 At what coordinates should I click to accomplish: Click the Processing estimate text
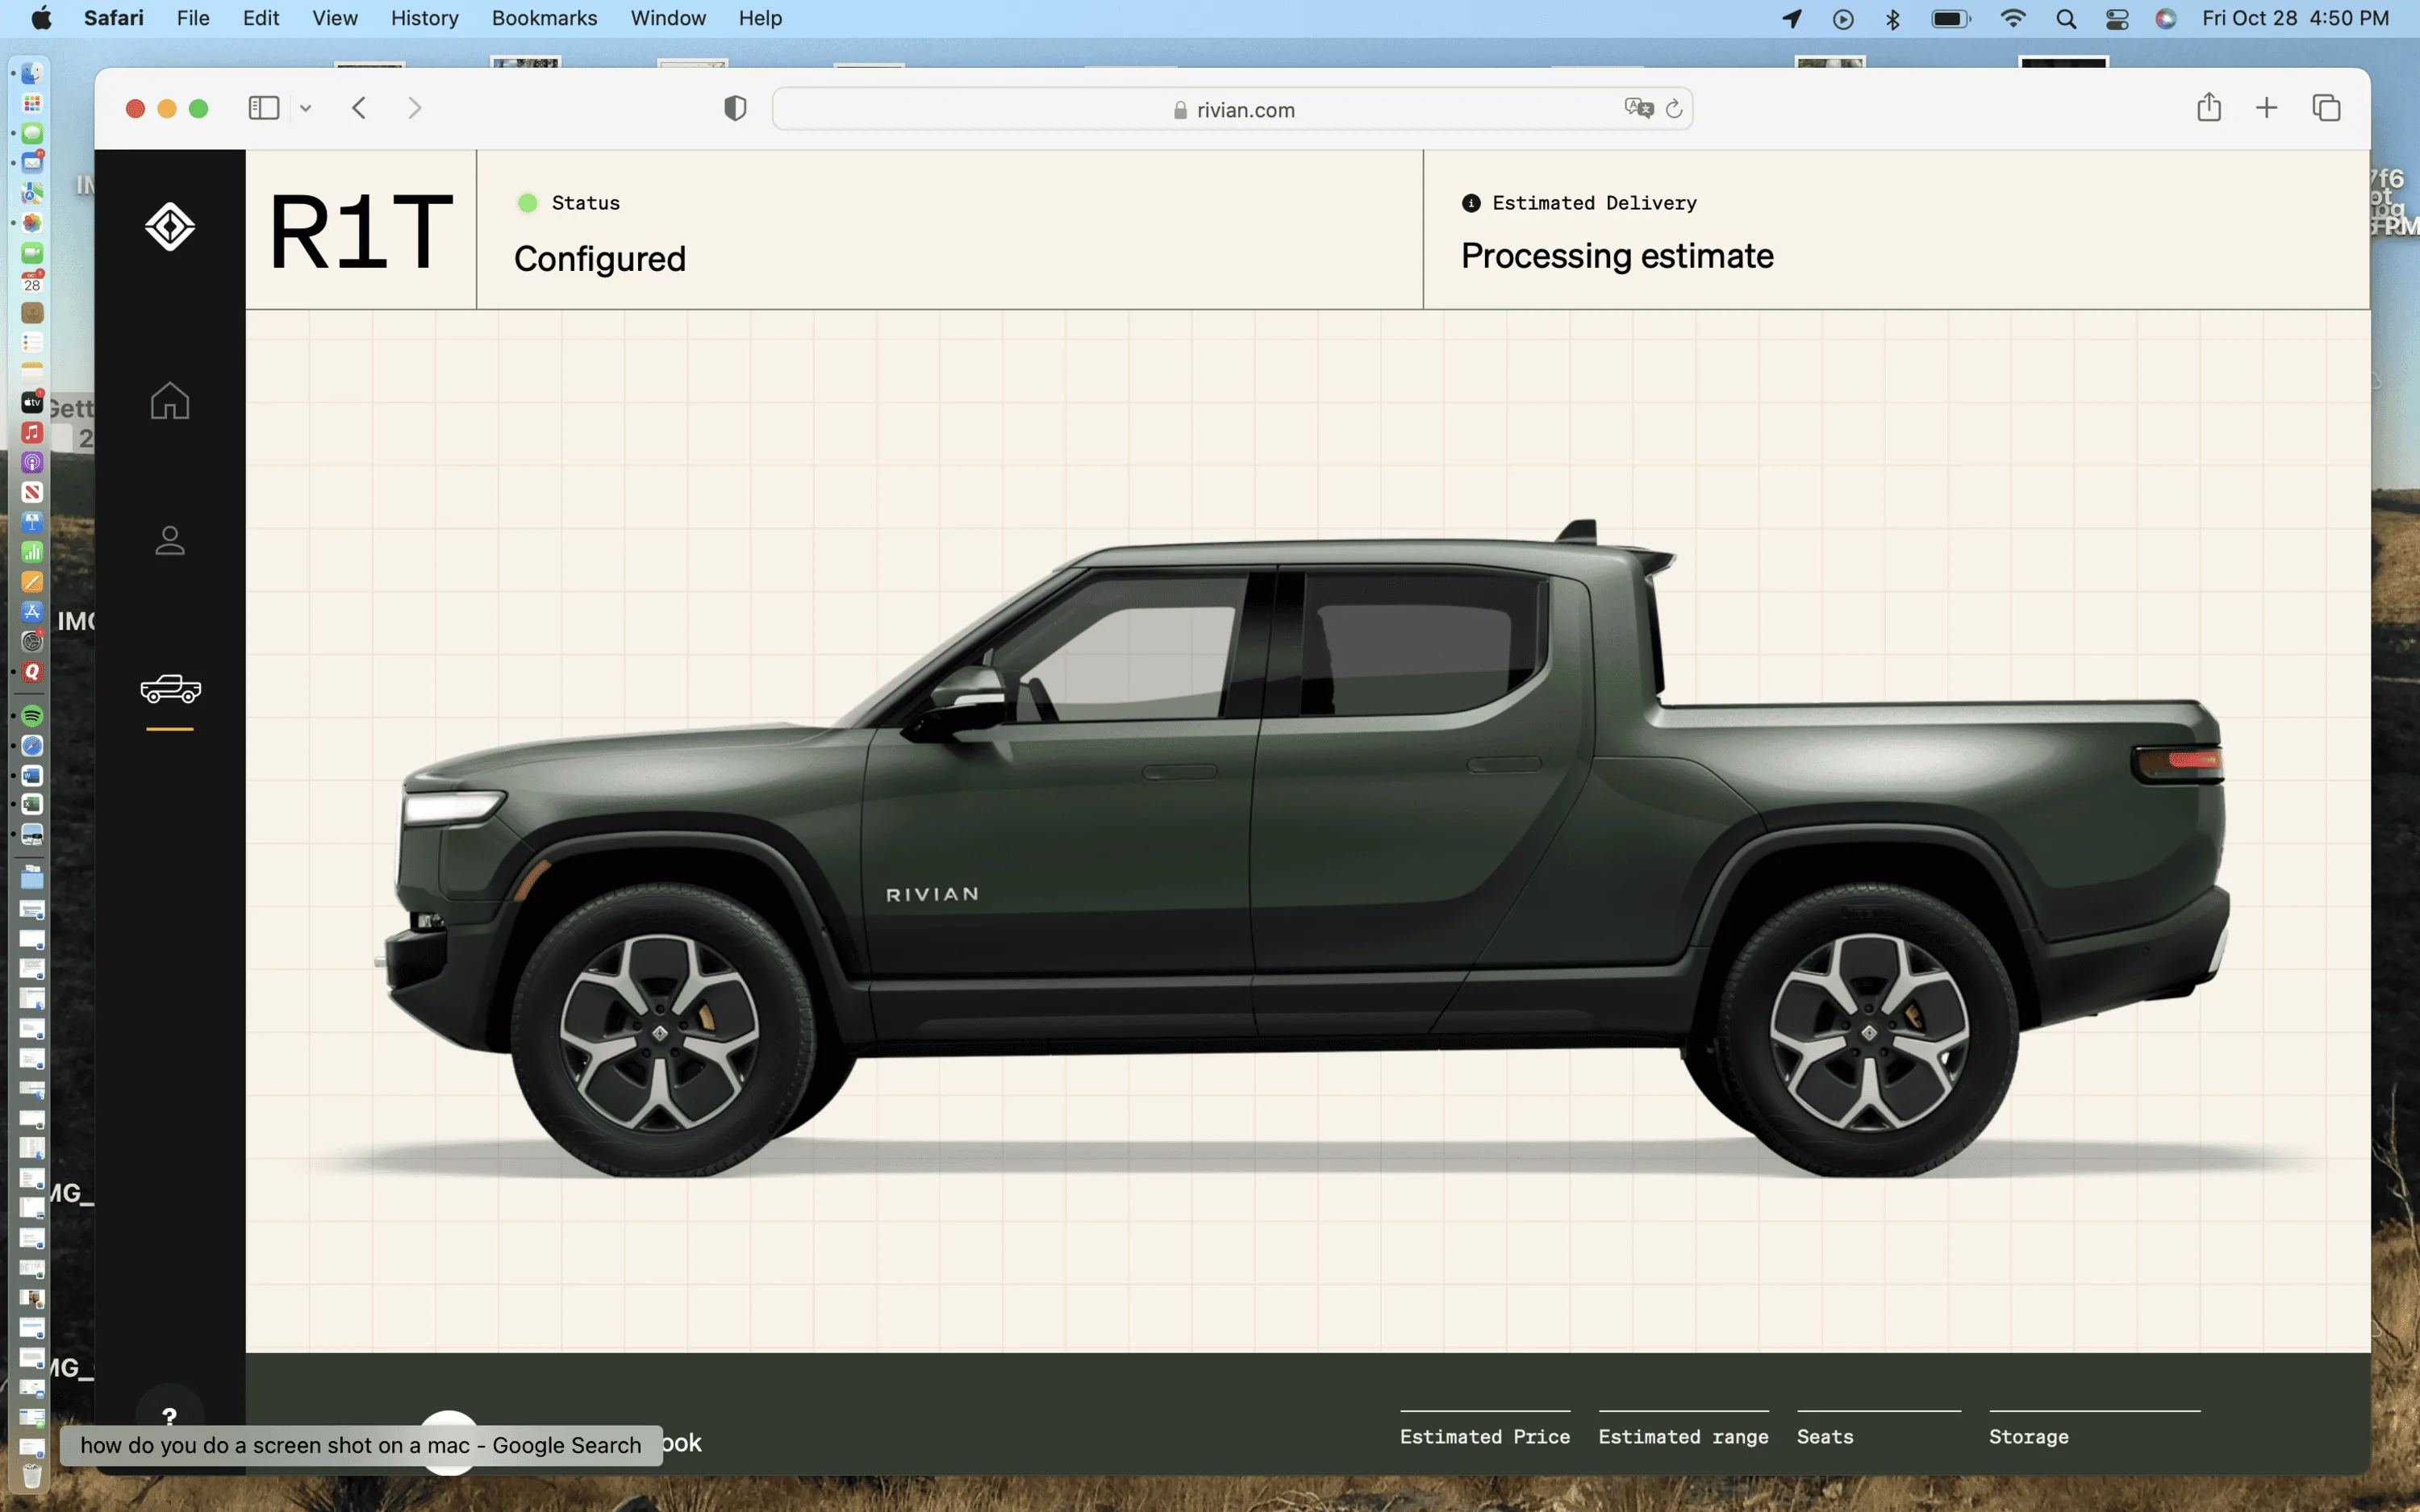click(x=1617, y=256)
